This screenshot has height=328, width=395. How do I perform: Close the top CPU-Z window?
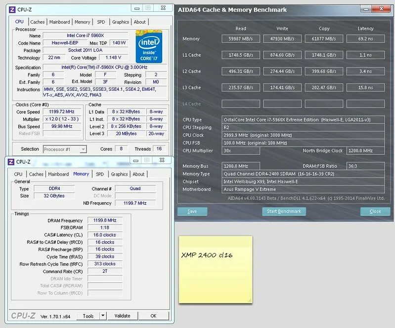click(163, 8)
